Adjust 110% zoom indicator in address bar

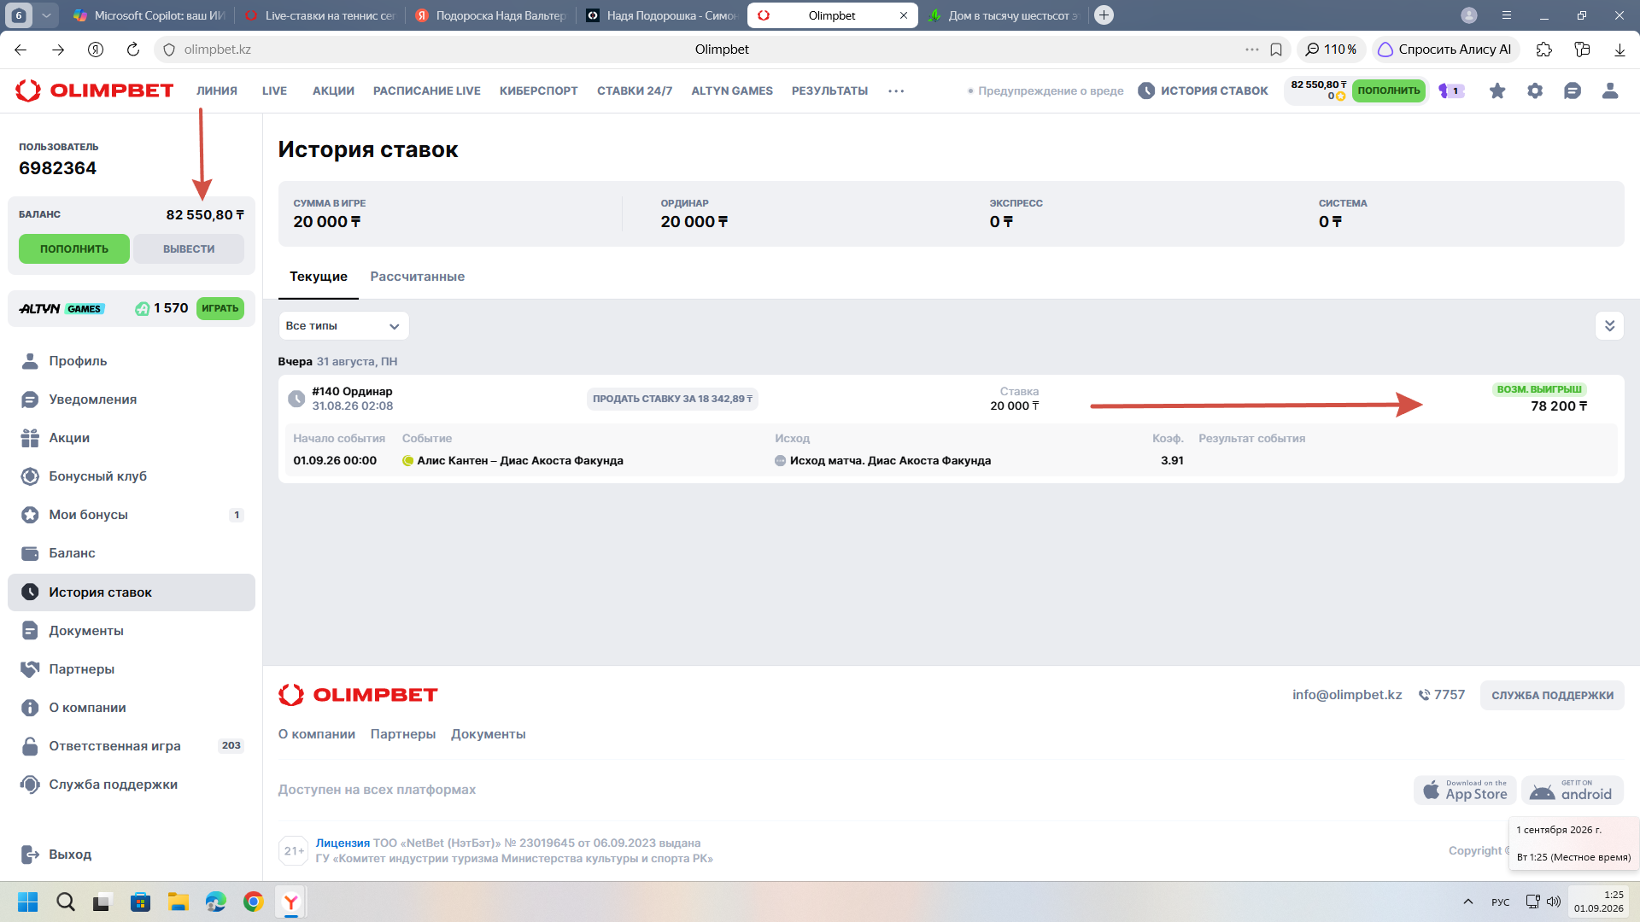click(1331, 50)
